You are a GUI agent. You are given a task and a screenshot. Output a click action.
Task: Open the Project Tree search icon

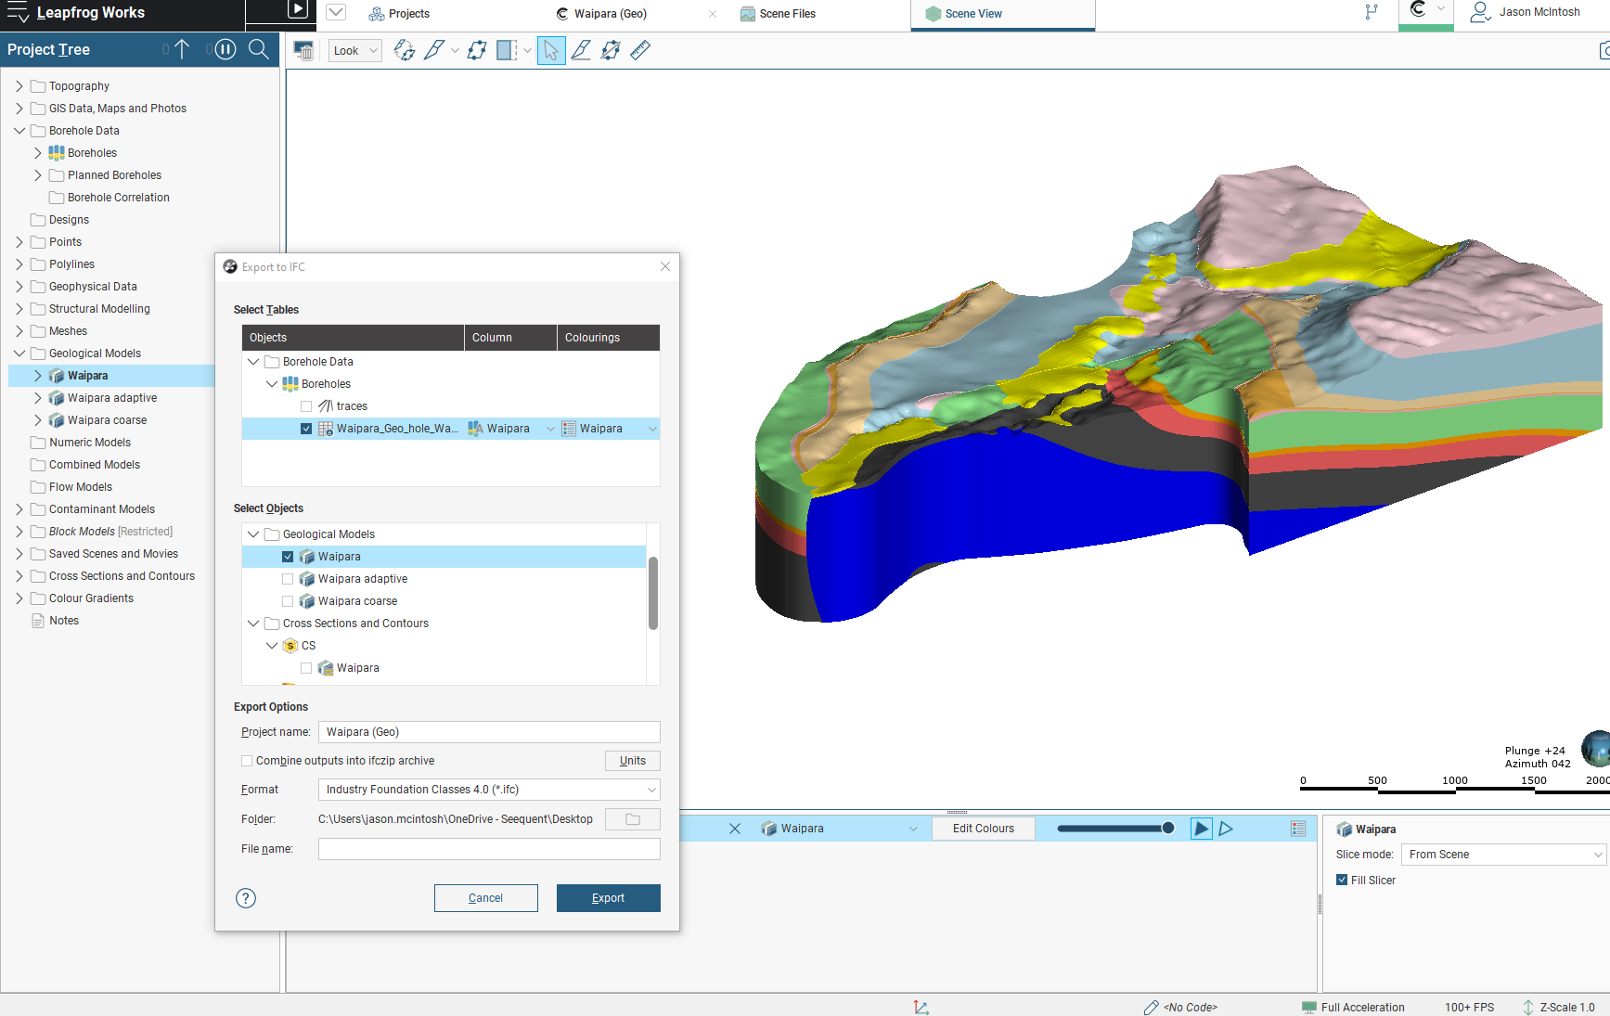click(259, 49)
